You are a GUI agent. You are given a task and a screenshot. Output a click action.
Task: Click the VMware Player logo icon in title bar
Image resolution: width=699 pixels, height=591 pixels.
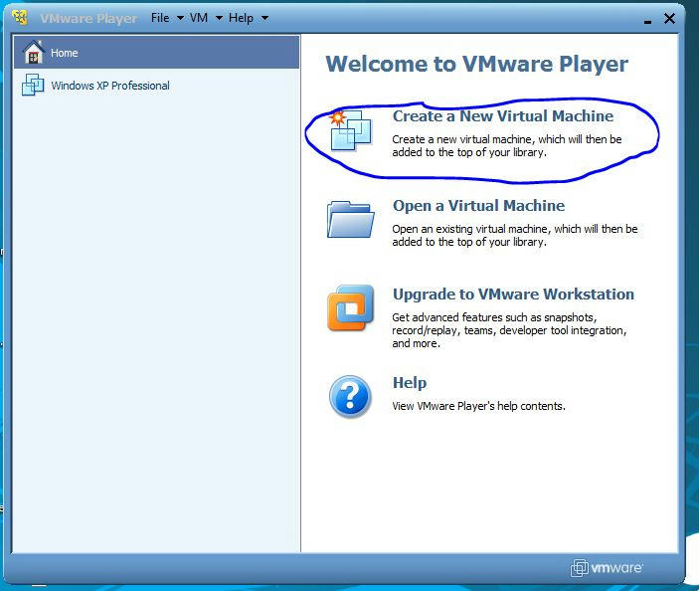pos(20,18)
